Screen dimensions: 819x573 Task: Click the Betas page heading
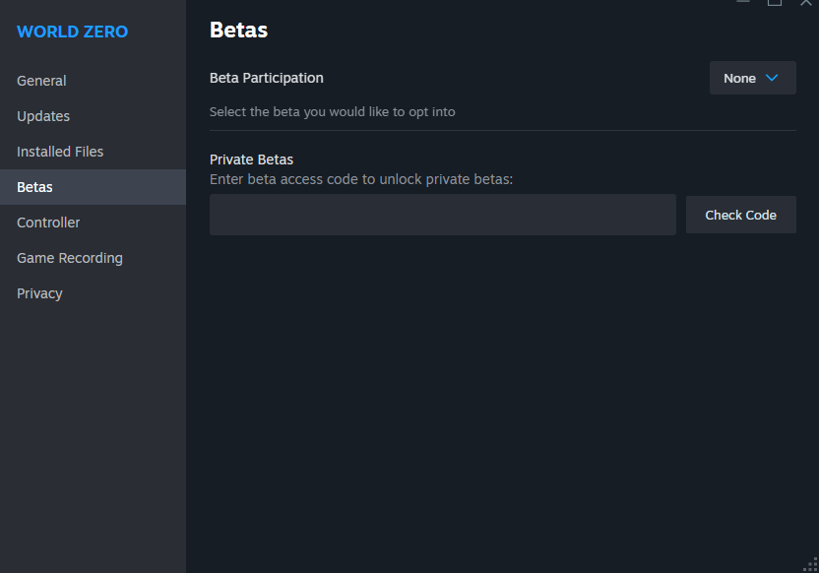(x=238, y=30)
